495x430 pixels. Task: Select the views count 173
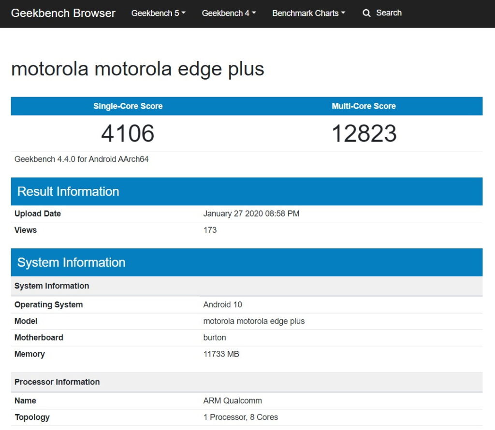click(210, 230)
